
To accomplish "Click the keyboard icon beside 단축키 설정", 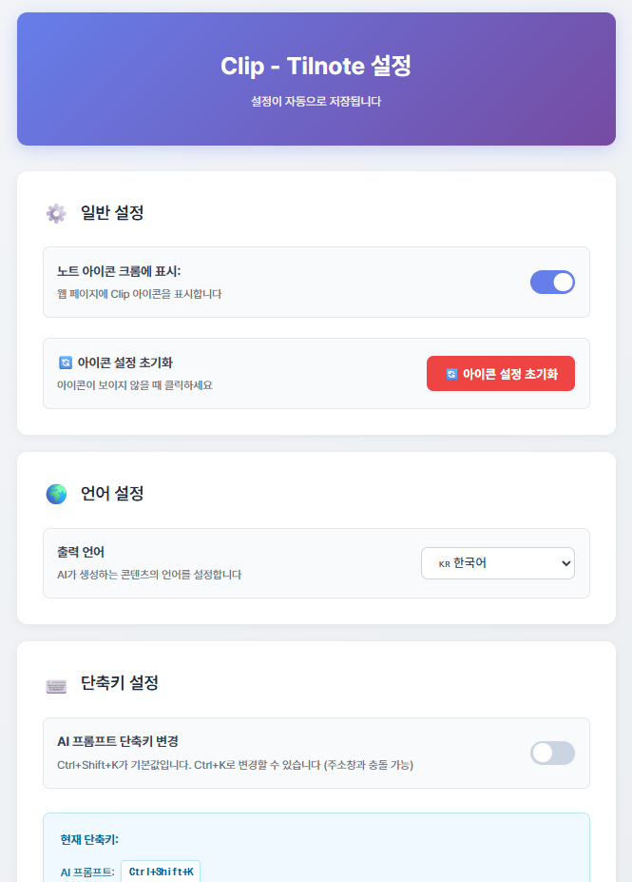I will coord(56,683).
